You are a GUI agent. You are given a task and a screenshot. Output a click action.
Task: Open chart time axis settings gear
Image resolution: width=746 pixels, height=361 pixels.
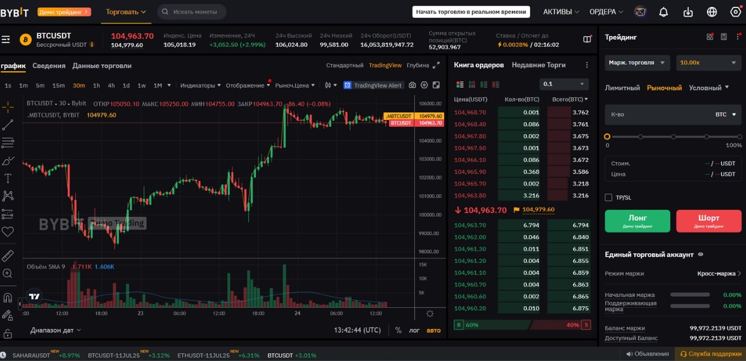pyautogui.click(x=430, y=313)
